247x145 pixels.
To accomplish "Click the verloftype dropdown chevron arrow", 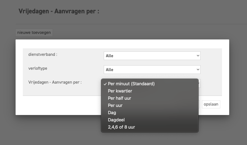I will tap(198, 69).
